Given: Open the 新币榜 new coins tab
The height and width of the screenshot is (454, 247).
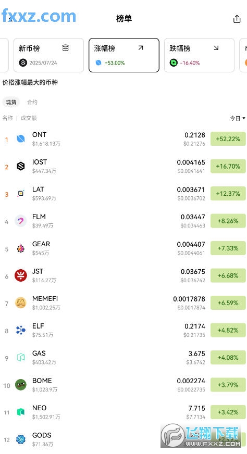Looking at the screenshot, I should pos(48,55).
